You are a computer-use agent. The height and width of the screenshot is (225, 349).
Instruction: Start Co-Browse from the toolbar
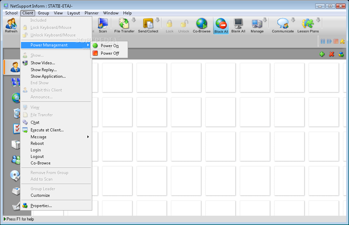click(201, 25)
